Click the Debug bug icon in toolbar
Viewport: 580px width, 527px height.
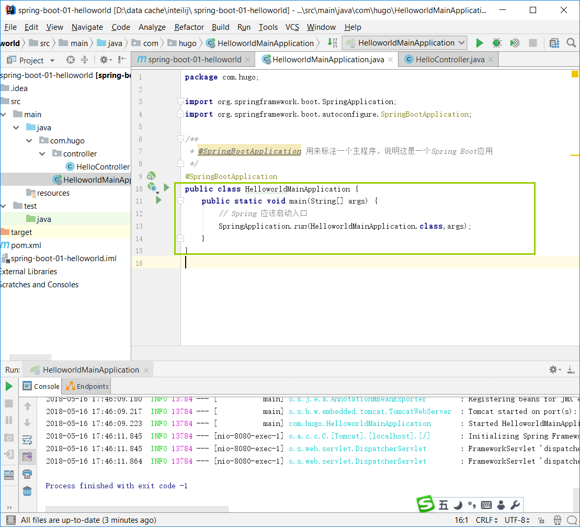(497, 43)
